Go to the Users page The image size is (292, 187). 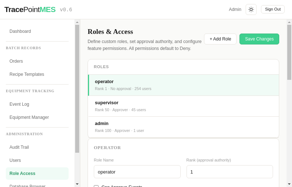pos(37,160)
